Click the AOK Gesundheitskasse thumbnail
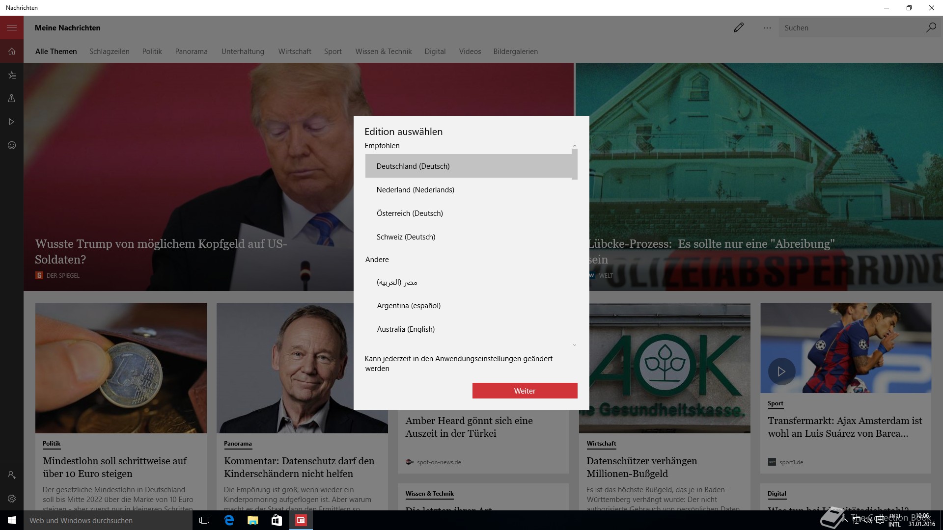The width and height of the screenshot is (943, 530). pos(665,368)
